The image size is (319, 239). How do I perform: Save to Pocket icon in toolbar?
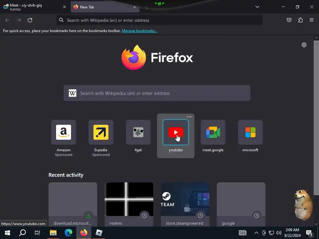[x=289, y=20]
